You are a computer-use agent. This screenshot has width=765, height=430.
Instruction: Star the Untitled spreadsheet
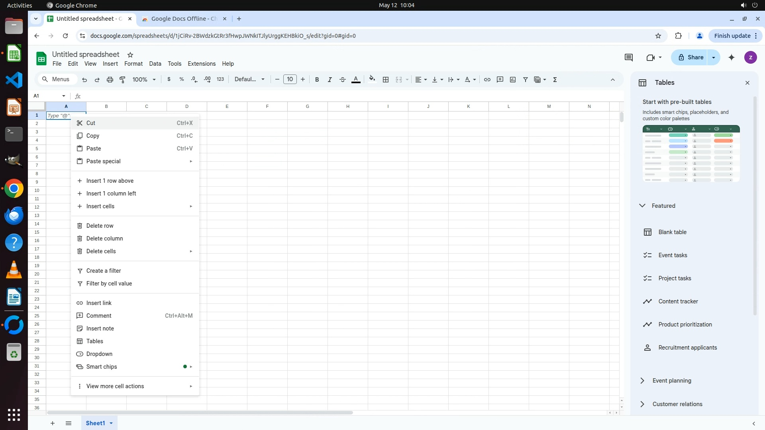tap(130, 55)
